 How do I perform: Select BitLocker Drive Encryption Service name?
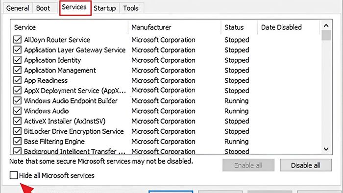pyautogui.click(x=73, y=131)
